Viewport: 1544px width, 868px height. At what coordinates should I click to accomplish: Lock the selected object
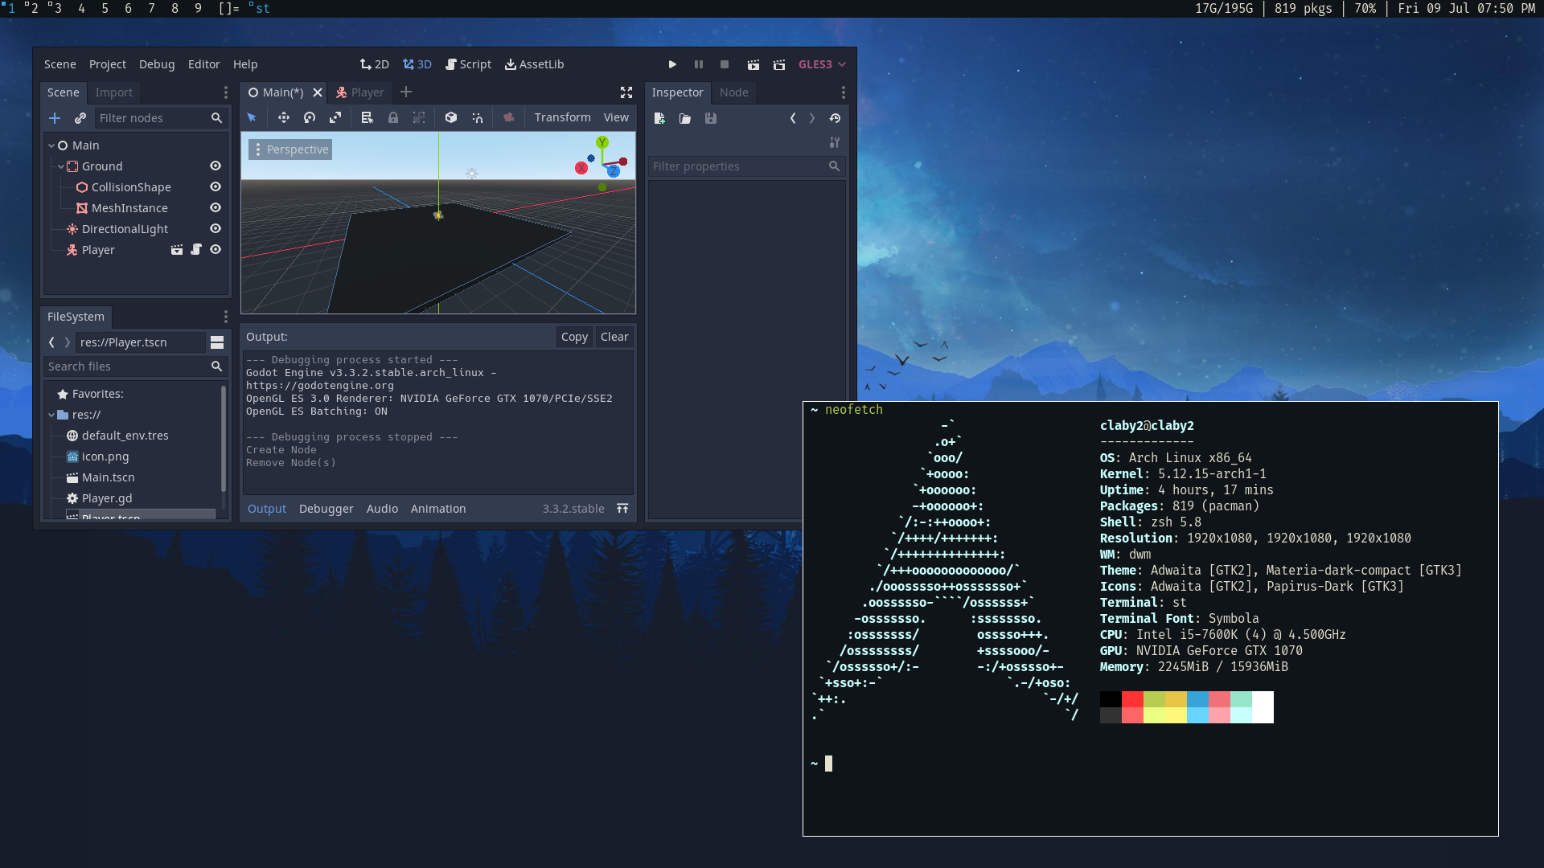coord(393,117)
